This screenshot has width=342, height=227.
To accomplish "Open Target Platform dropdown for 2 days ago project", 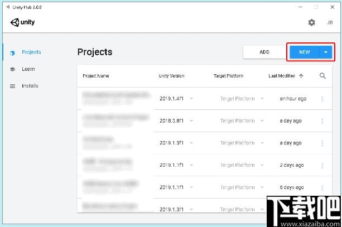I will [262, 165].
